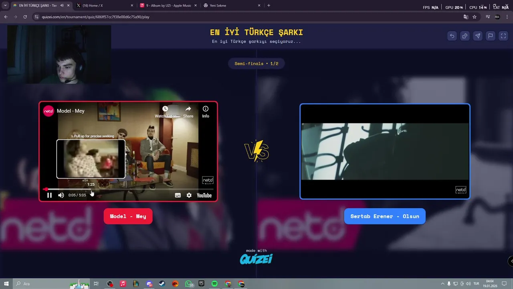Open system volume tray icon
This screenshot has width=513, height=289.
(469, 284)
